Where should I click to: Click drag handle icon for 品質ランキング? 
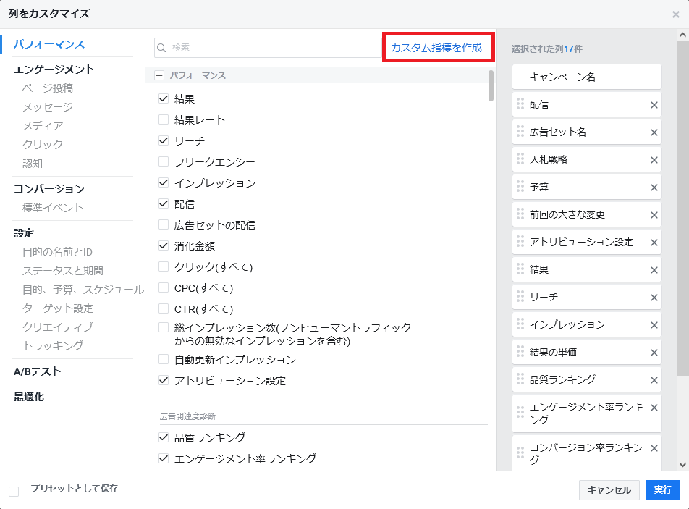click(x=520, y=379)
